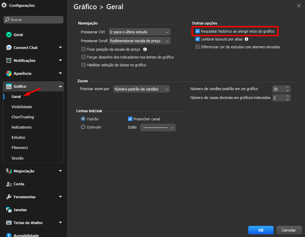The width and height of the screenshot is (305, 237).
Task: Uncheck Requisitar histórico ao atingir inicio
Action: (x=198, y=31)
